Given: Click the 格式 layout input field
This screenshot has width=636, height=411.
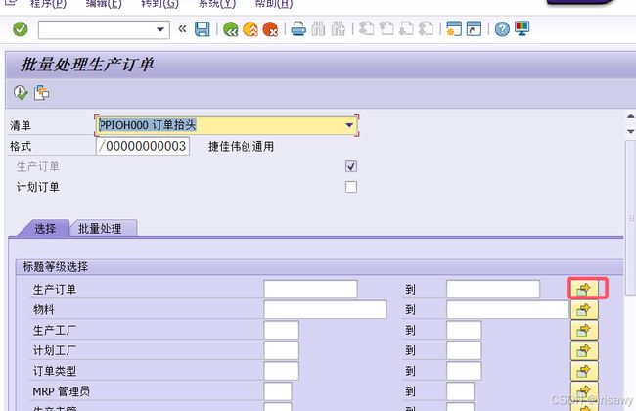Looking at the screenshot, I should [x=143, y=146].
